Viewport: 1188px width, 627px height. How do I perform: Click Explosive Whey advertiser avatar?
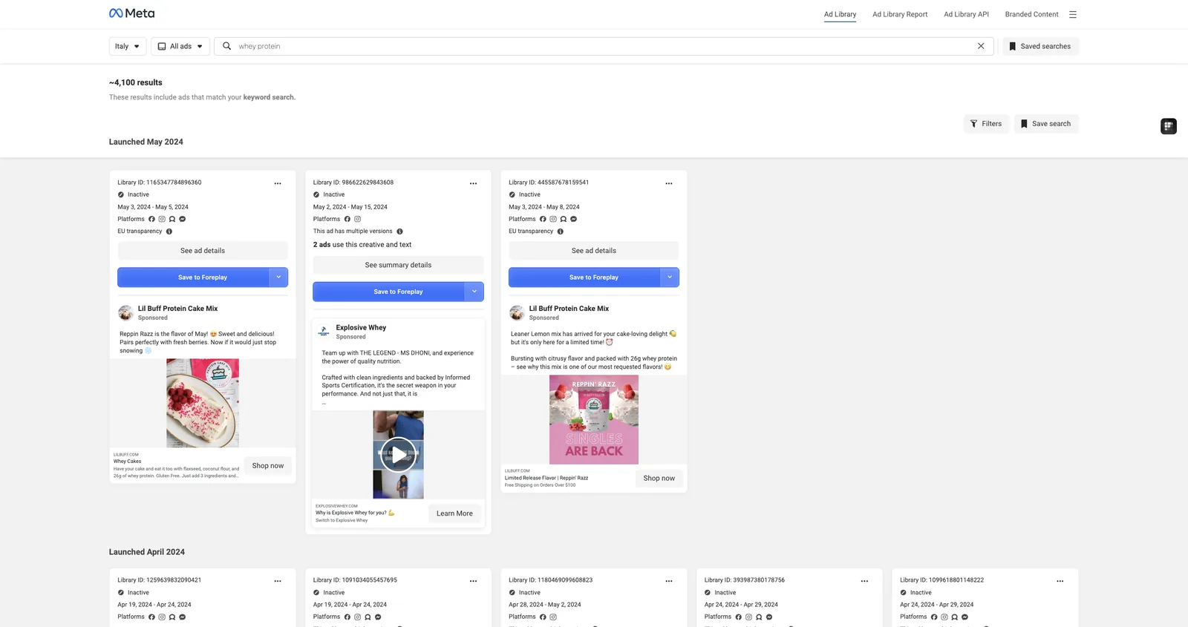(324, 332)
